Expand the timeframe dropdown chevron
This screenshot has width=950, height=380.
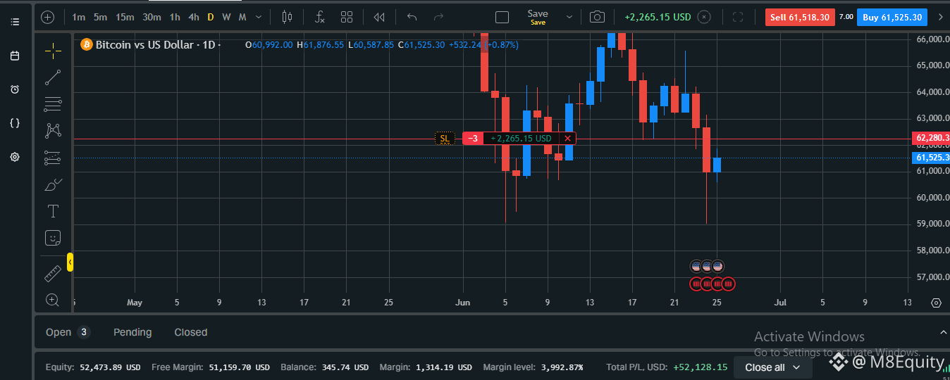pyautogui.click(x=259, y=17)
